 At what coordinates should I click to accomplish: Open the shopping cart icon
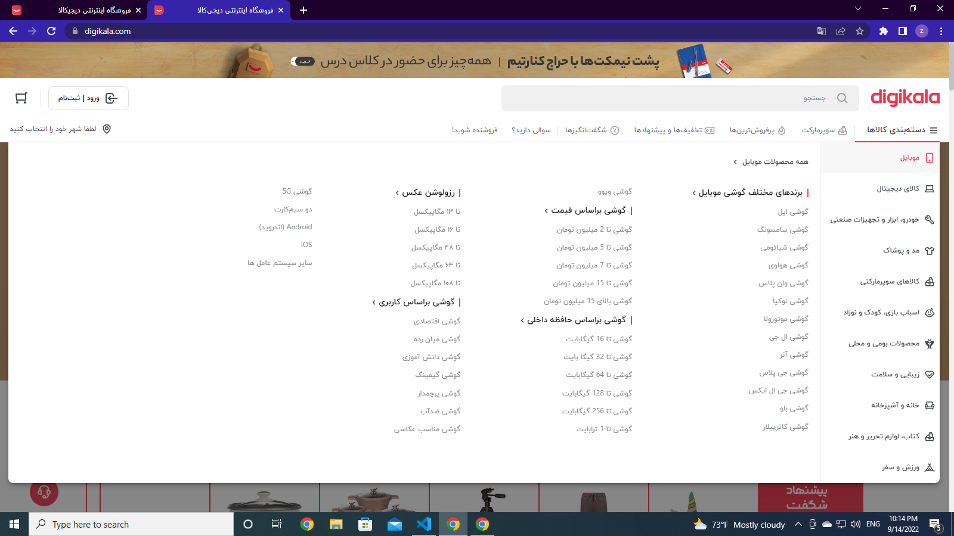pos(21,98)
